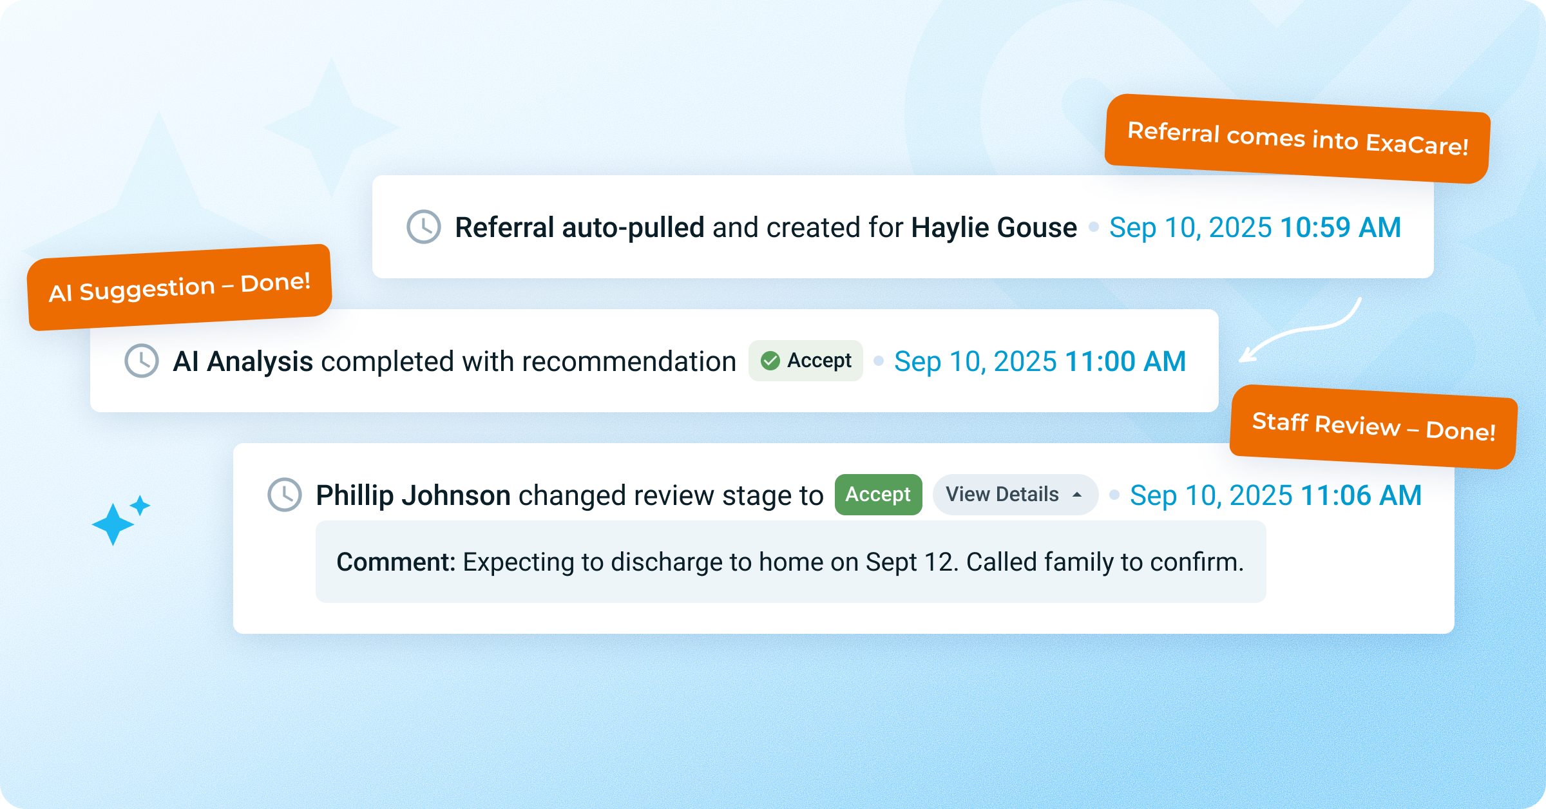The image size is (1546, 809).
Task: Click the clock icon next to the referral event
Action: click(x=423, y=227)
